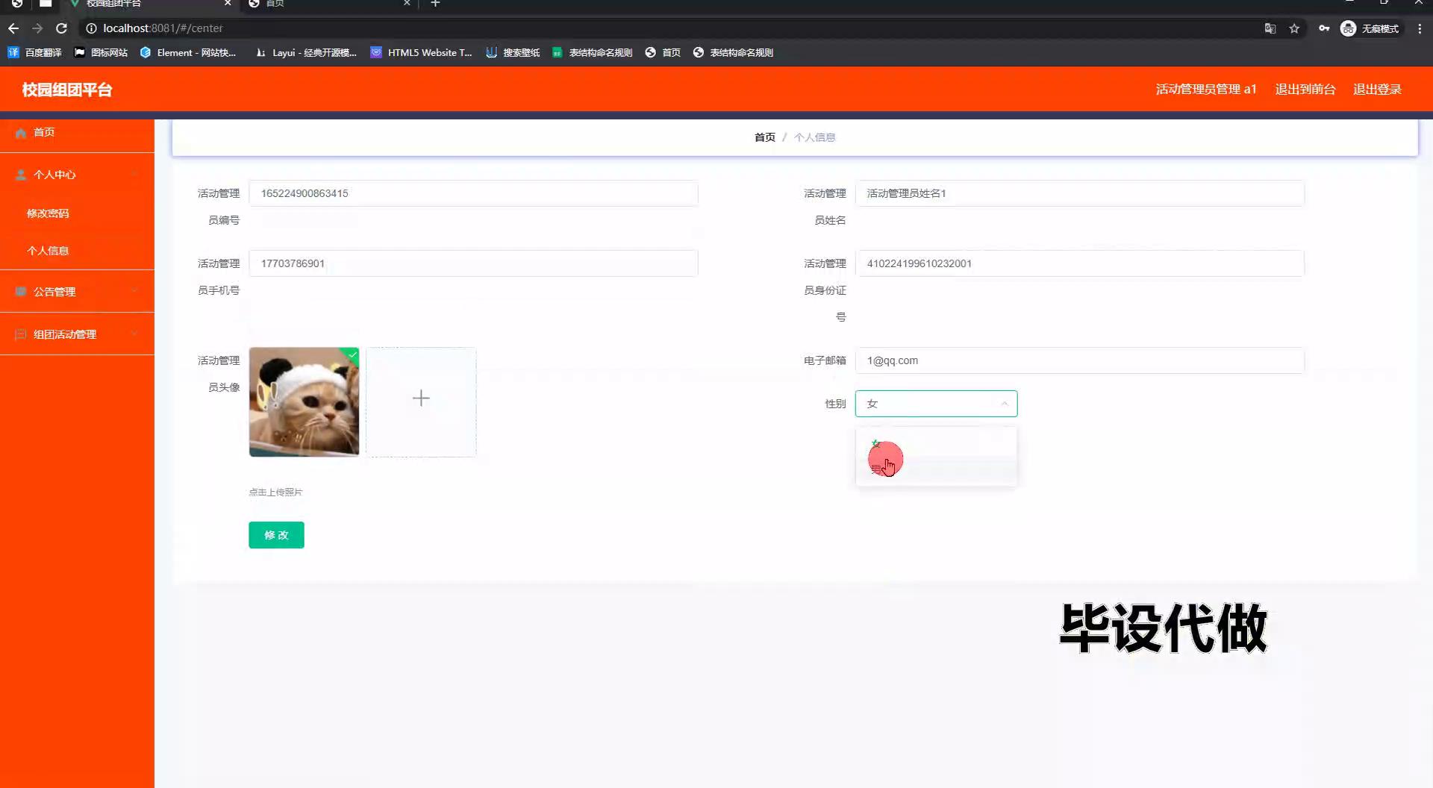Viewport: 1433px width, 788px height.
Task: Open Chrome three-dot menu
Action: coord(1420,28)
